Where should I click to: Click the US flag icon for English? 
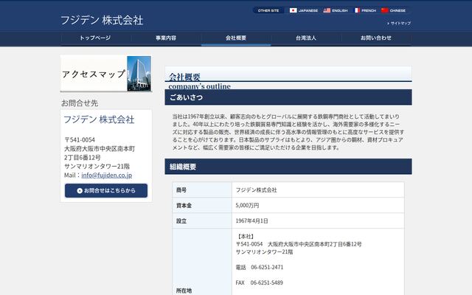(327, 10)
